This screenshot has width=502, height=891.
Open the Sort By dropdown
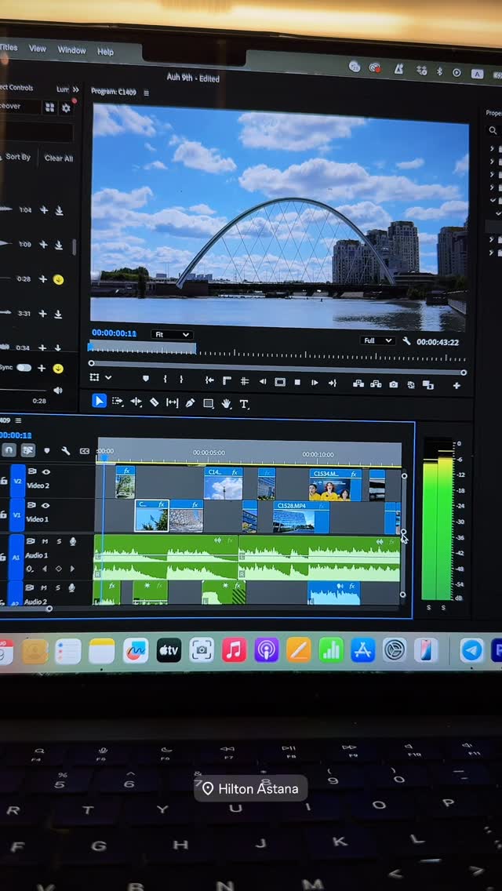coord(17,157)
